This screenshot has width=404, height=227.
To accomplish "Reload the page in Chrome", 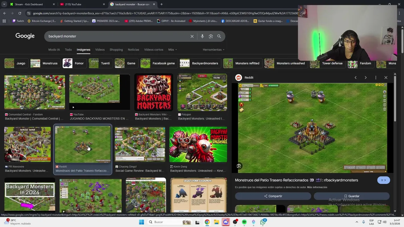I will click(20, 13).
